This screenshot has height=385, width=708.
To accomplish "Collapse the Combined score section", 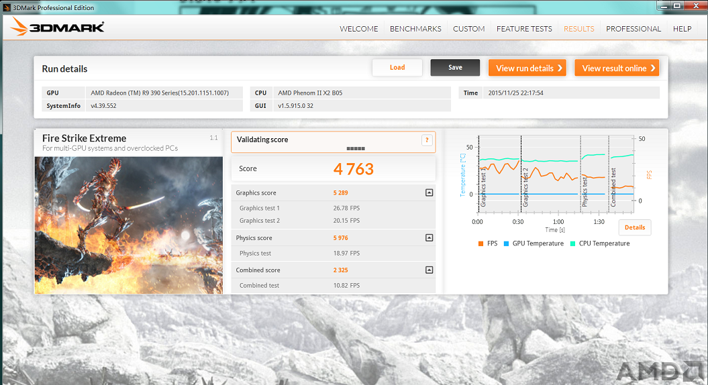I will click(429, 270).
